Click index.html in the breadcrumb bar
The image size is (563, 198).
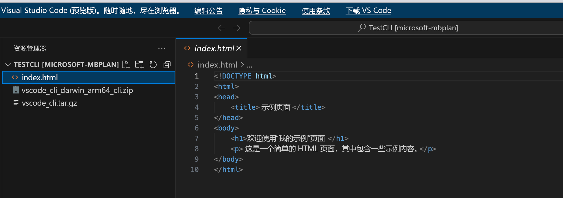[217, 65]
